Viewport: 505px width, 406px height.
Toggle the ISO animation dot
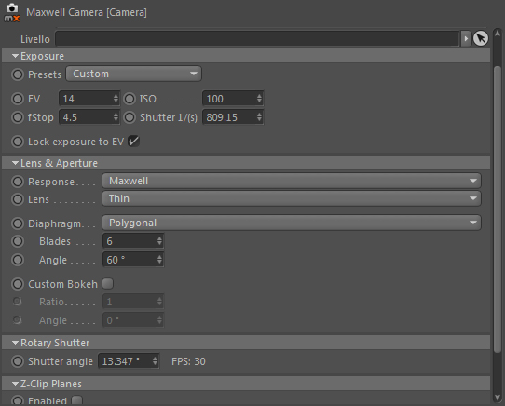coord(130,99)
